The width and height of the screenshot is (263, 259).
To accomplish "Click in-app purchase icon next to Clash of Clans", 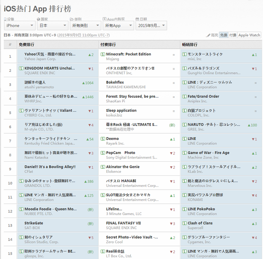I will pos(185,223).
